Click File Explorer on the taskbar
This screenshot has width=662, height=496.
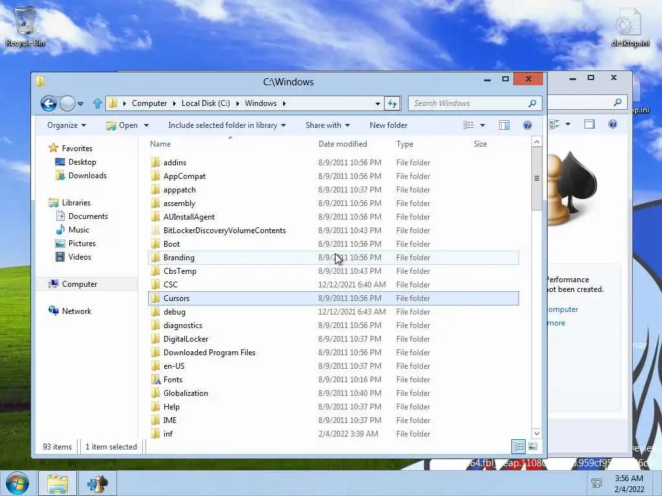tap(58, 483)
